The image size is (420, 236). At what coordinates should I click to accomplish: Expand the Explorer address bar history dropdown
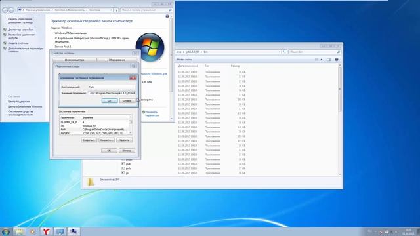280,52
